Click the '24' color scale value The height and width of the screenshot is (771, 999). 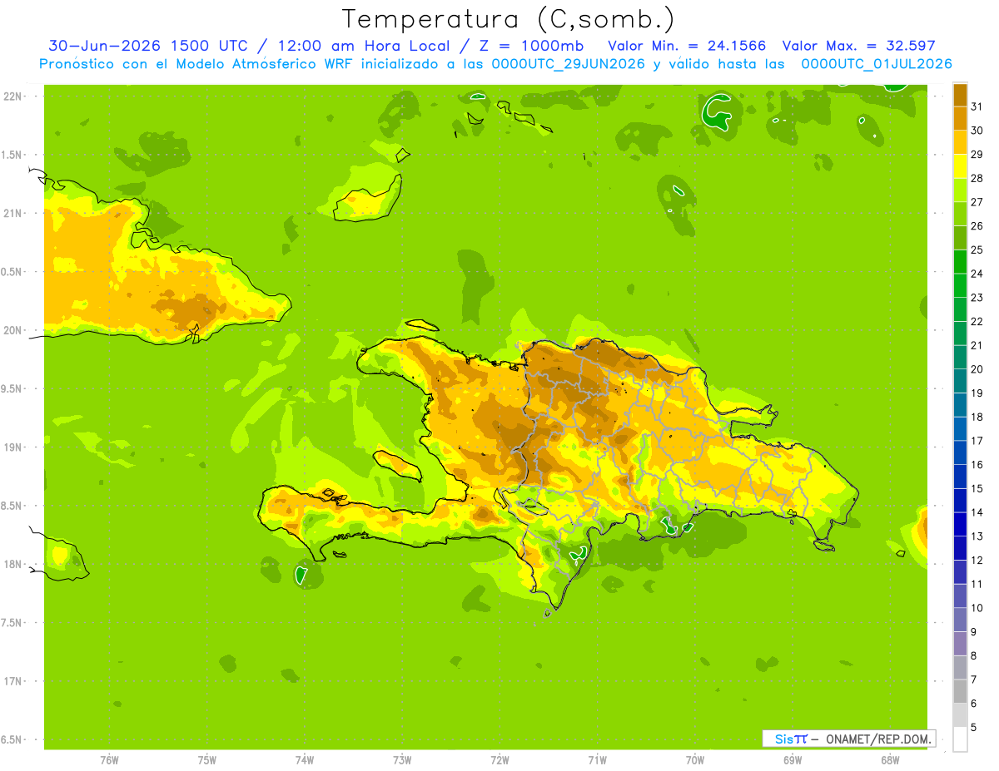tap(977, 274)
